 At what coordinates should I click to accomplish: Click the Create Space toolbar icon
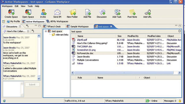click(x=11, y=12)
